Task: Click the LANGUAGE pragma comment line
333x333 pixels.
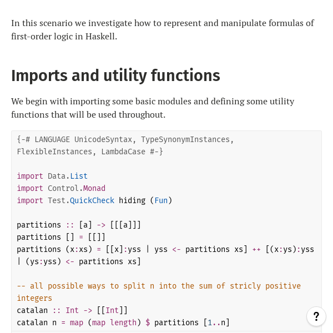Action: pyautogui.click(x=125, y=139)
